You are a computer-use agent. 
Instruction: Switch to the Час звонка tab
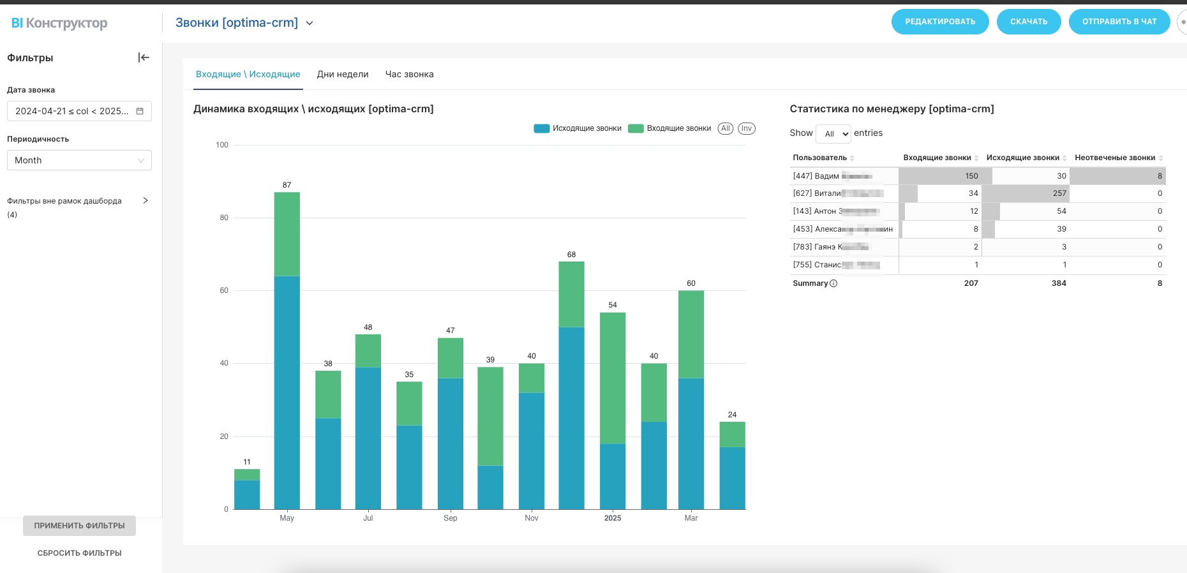click(x=409, y=74)
